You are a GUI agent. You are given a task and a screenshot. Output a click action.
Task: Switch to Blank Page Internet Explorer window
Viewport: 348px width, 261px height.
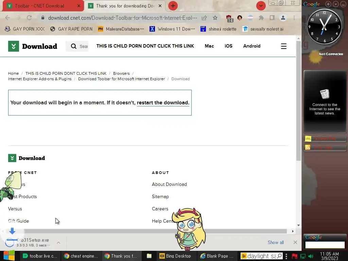pyautogui.click(x=216, y=256)
